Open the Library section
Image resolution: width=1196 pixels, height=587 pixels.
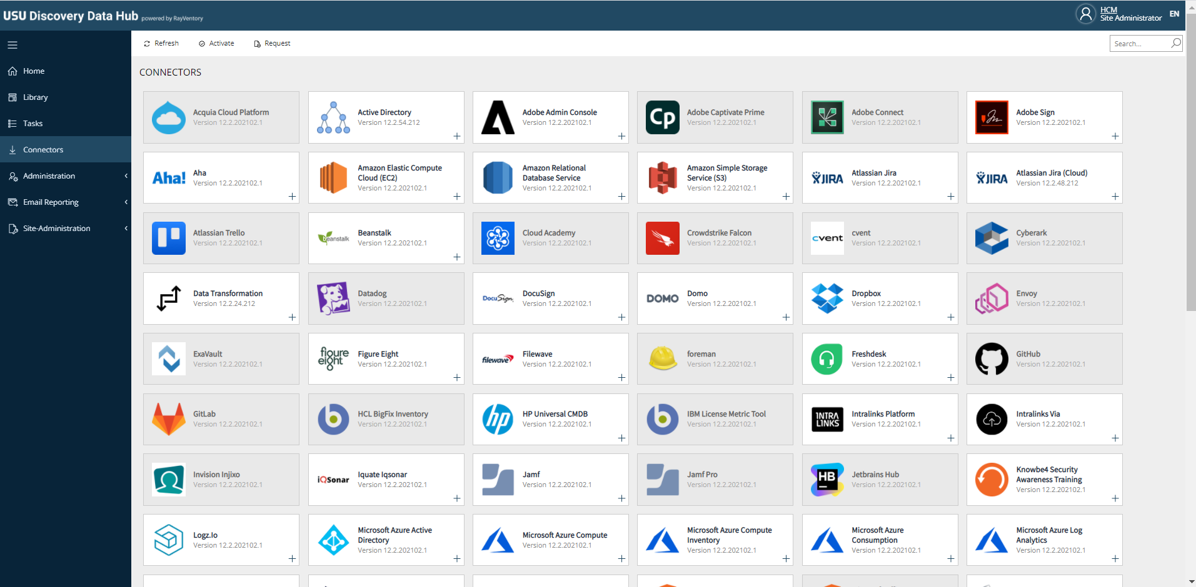[x=66, y=97]
